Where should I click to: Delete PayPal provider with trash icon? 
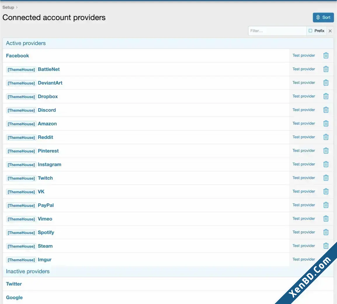pos(326,205)
